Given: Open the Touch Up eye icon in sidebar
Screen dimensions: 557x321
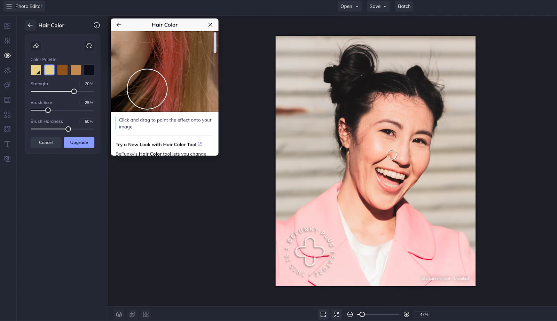Looking at the screenshot, I should (7, 55).
